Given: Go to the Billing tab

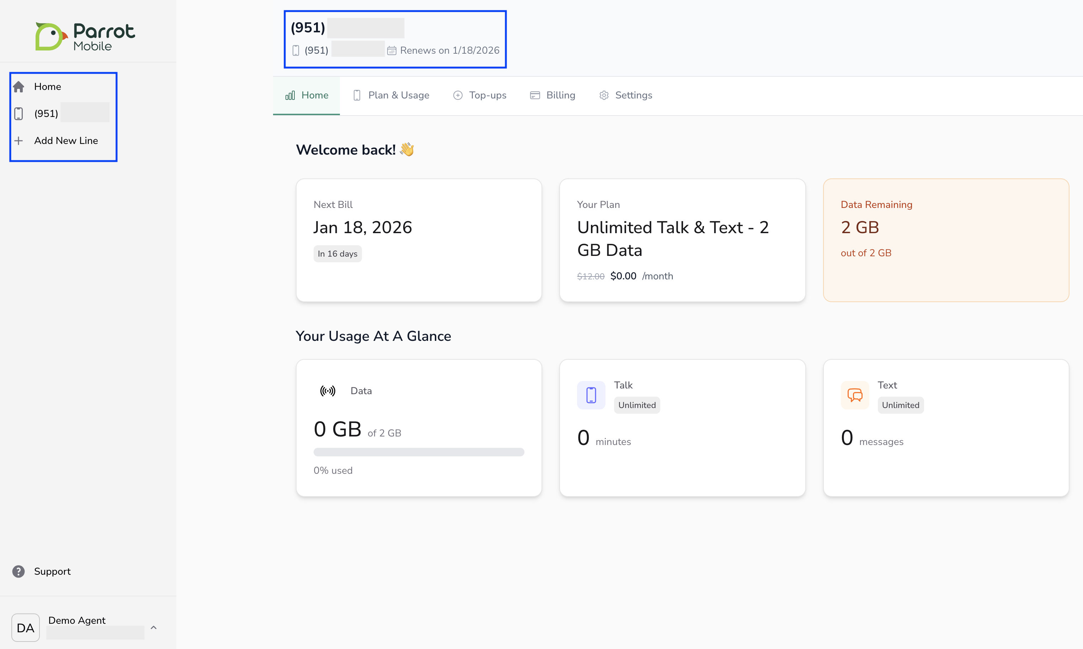Looking at the screenshot, I should tap(553, 95).
